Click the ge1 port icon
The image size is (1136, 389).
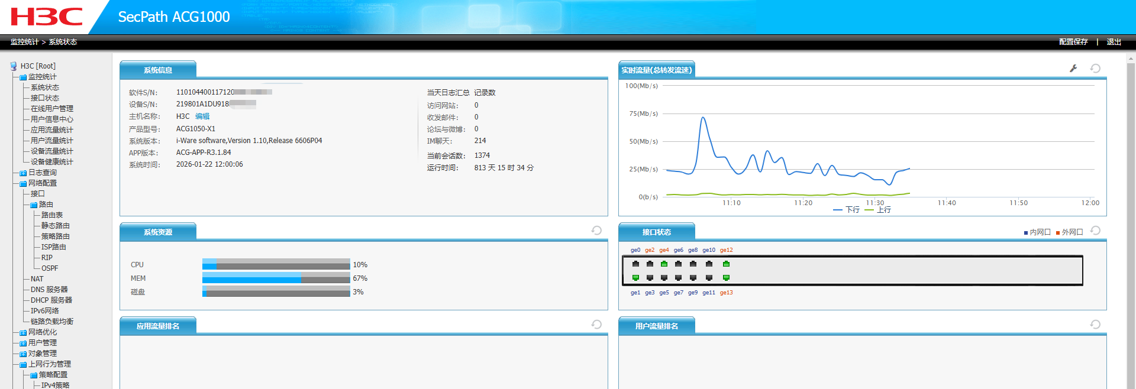tap(635, 277)
